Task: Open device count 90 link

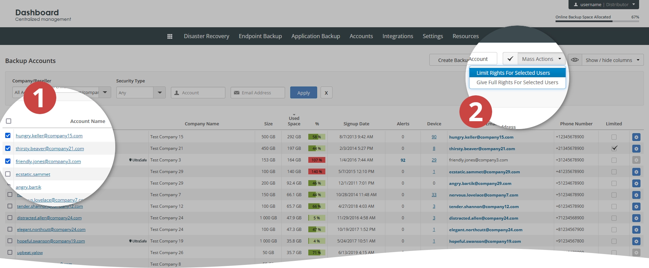Action: click(434, 137)
